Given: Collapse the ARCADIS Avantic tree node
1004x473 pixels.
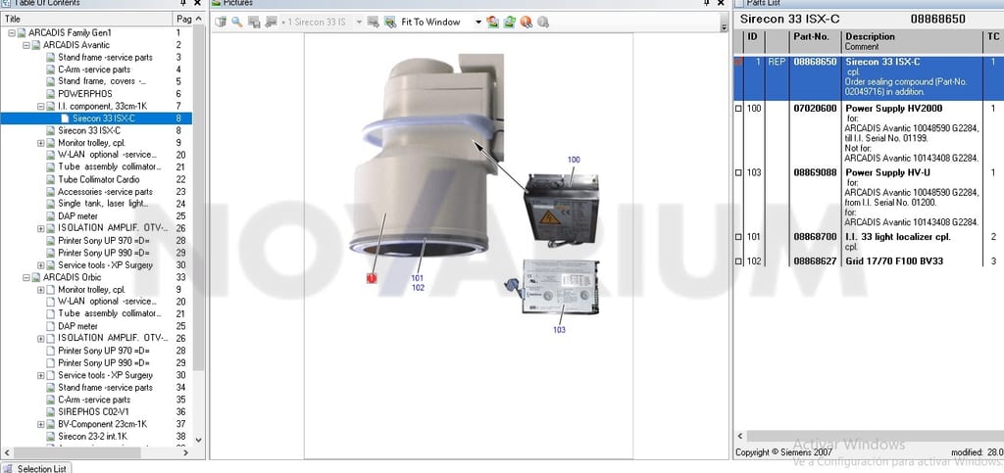Looking at the screenshot, I should 26,45.
